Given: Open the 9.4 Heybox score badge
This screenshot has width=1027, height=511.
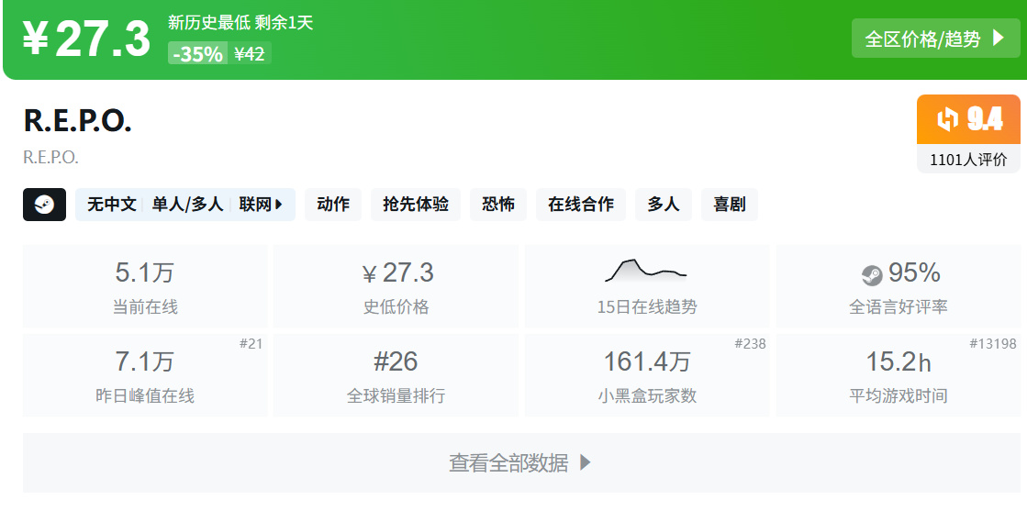Looking at the screenshot, I should click(968, 119).
